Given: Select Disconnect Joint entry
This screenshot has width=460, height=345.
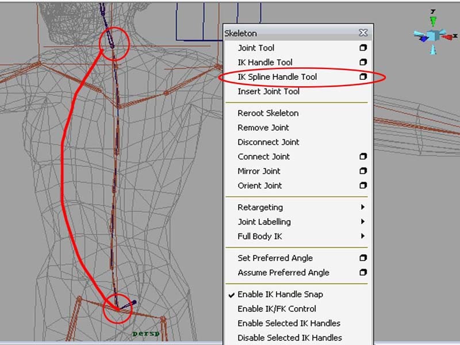Looking at the screenshot, I should 268,142.
